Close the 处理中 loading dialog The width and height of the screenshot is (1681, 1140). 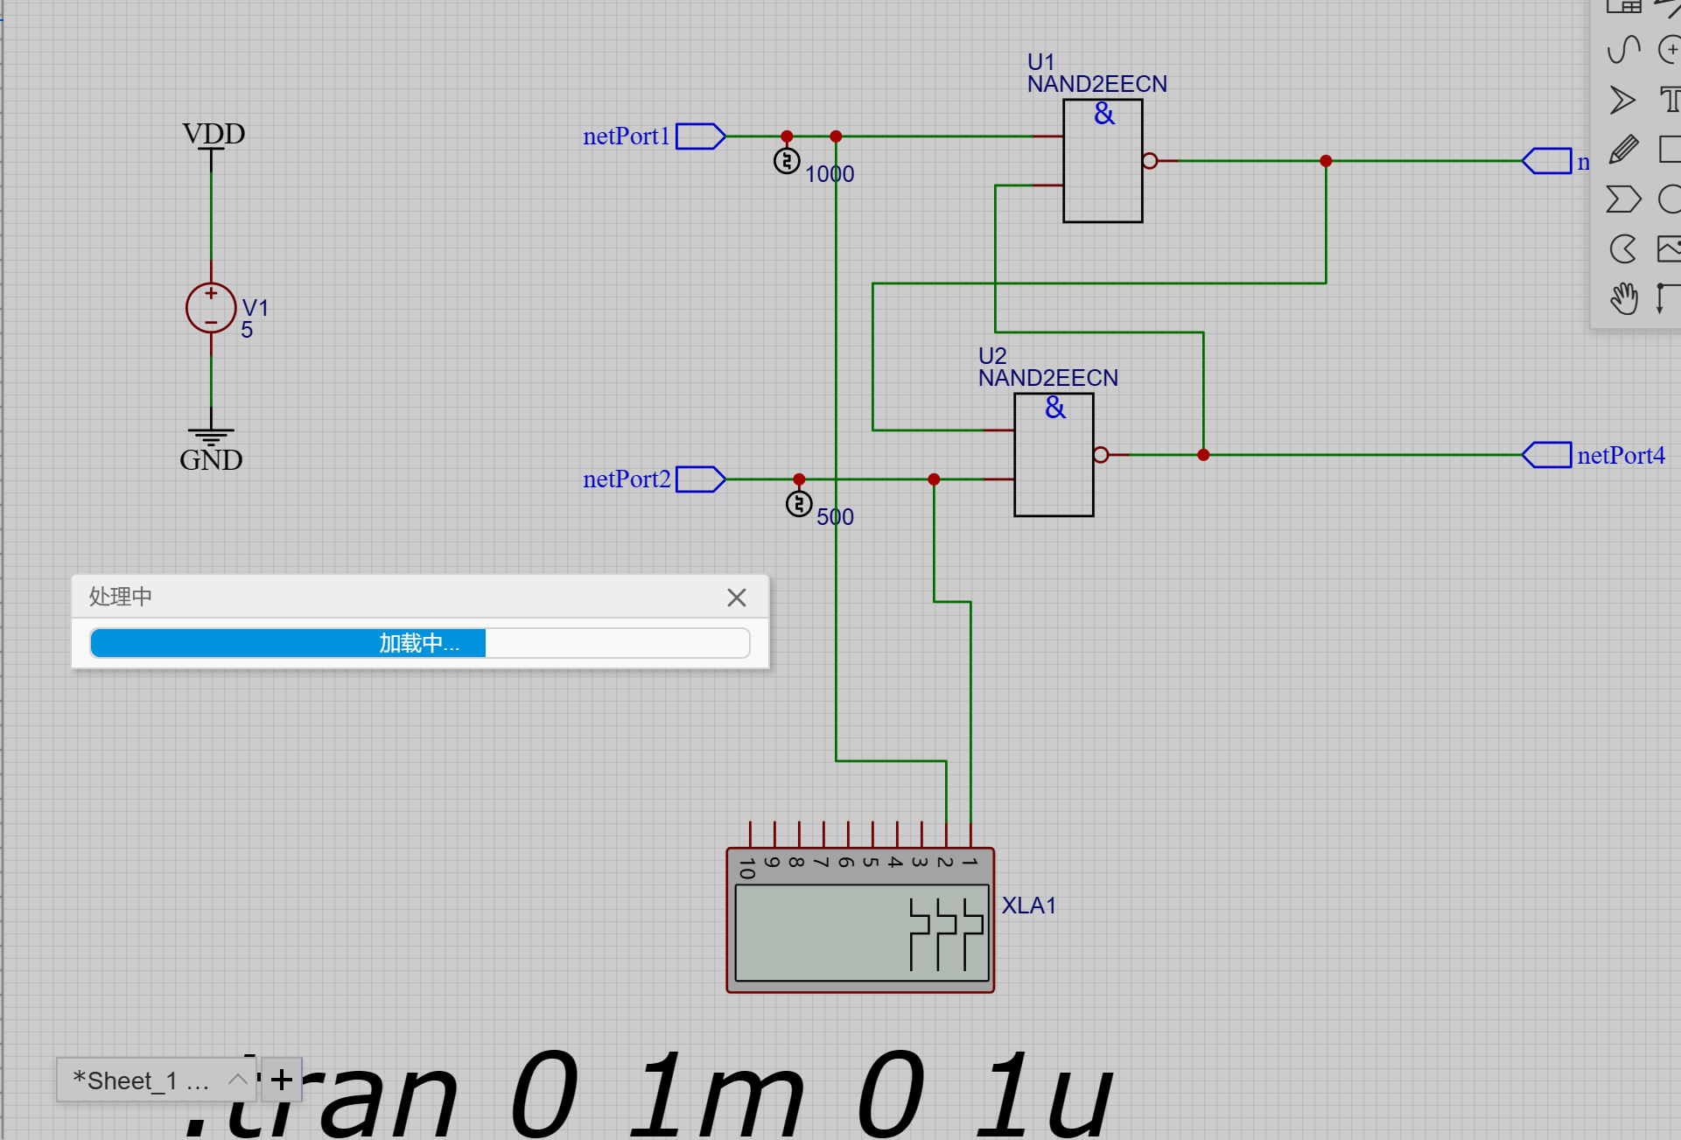(x=736, y=598)
